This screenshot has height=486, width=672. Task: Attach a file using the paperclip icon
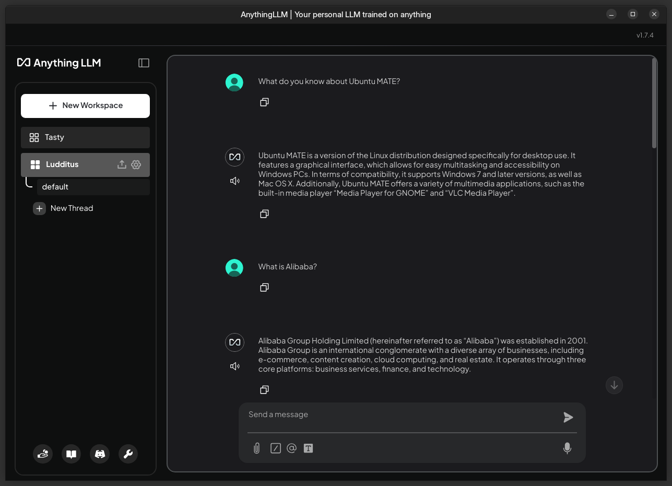[256, 448]
